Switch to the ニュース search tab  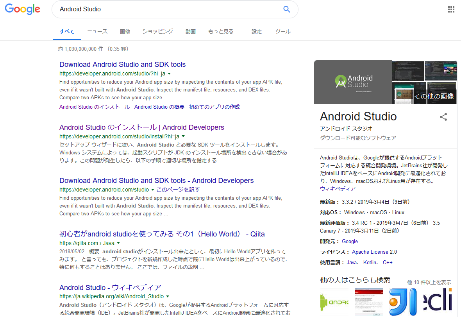point(97,31)
